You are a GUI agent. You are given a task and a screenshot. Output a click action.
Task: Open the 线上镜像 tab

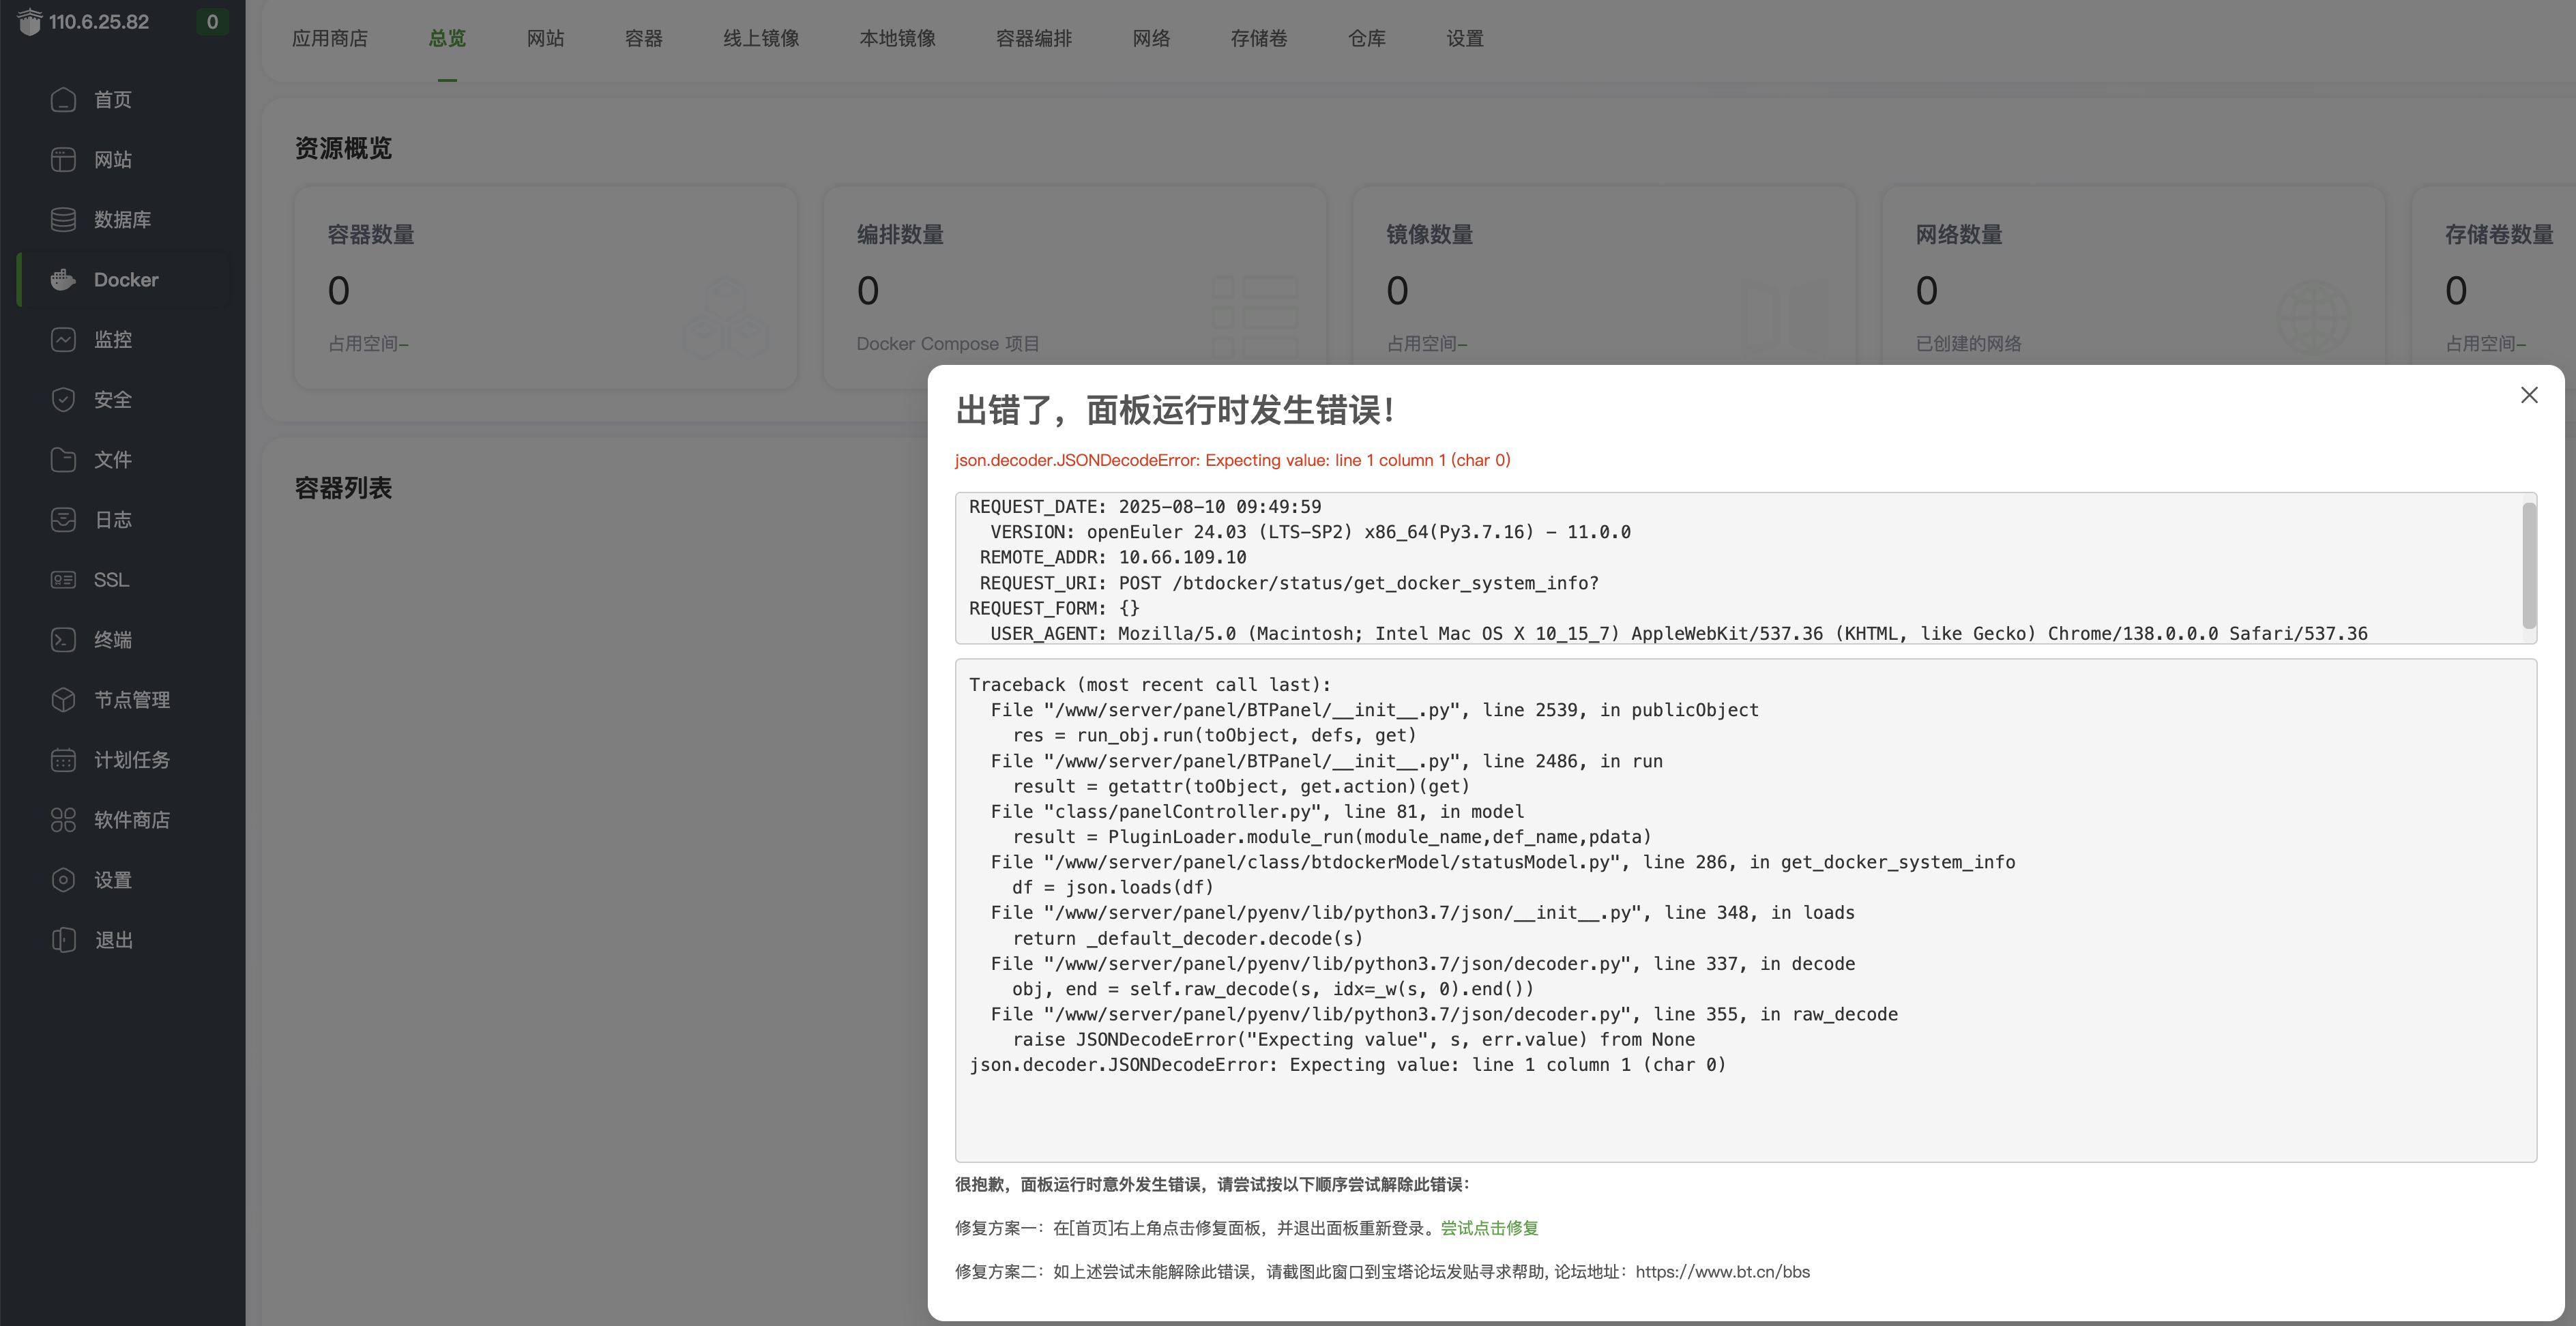(761, 38)
